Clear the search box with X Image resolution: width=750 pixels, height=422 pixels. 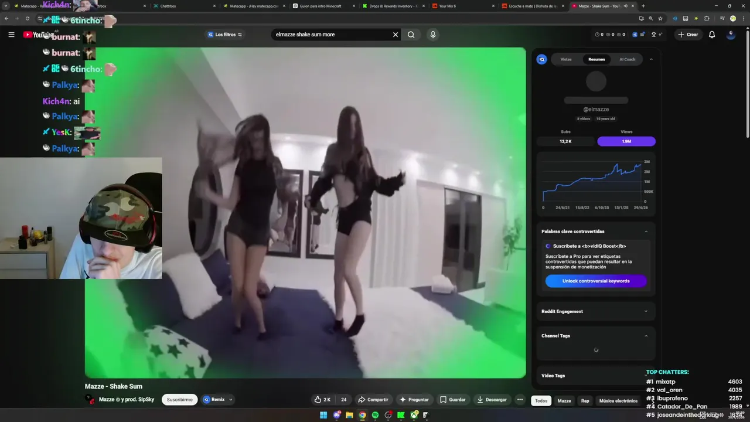tap(396, 35)
